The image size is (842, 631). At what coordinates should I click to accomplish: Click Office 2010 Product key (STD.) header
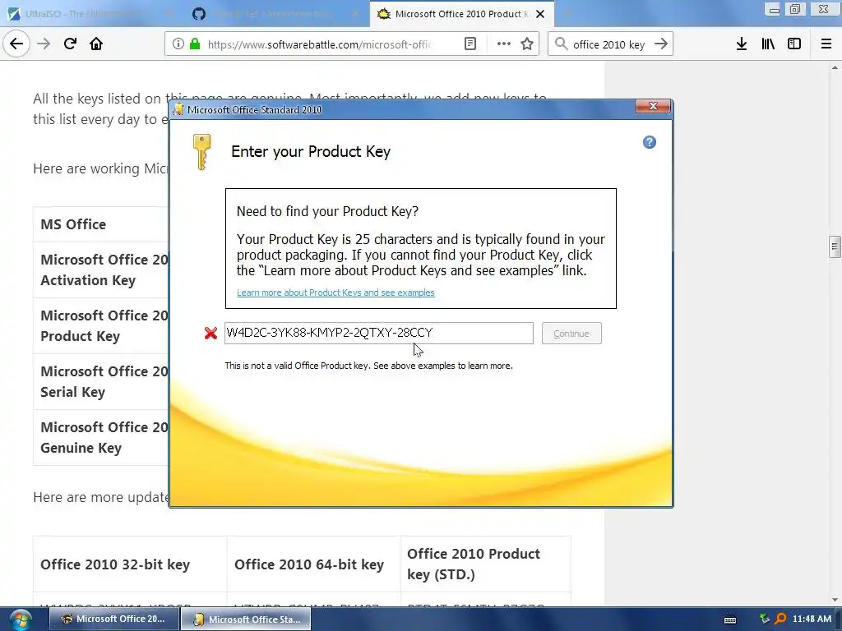(485, 564)
